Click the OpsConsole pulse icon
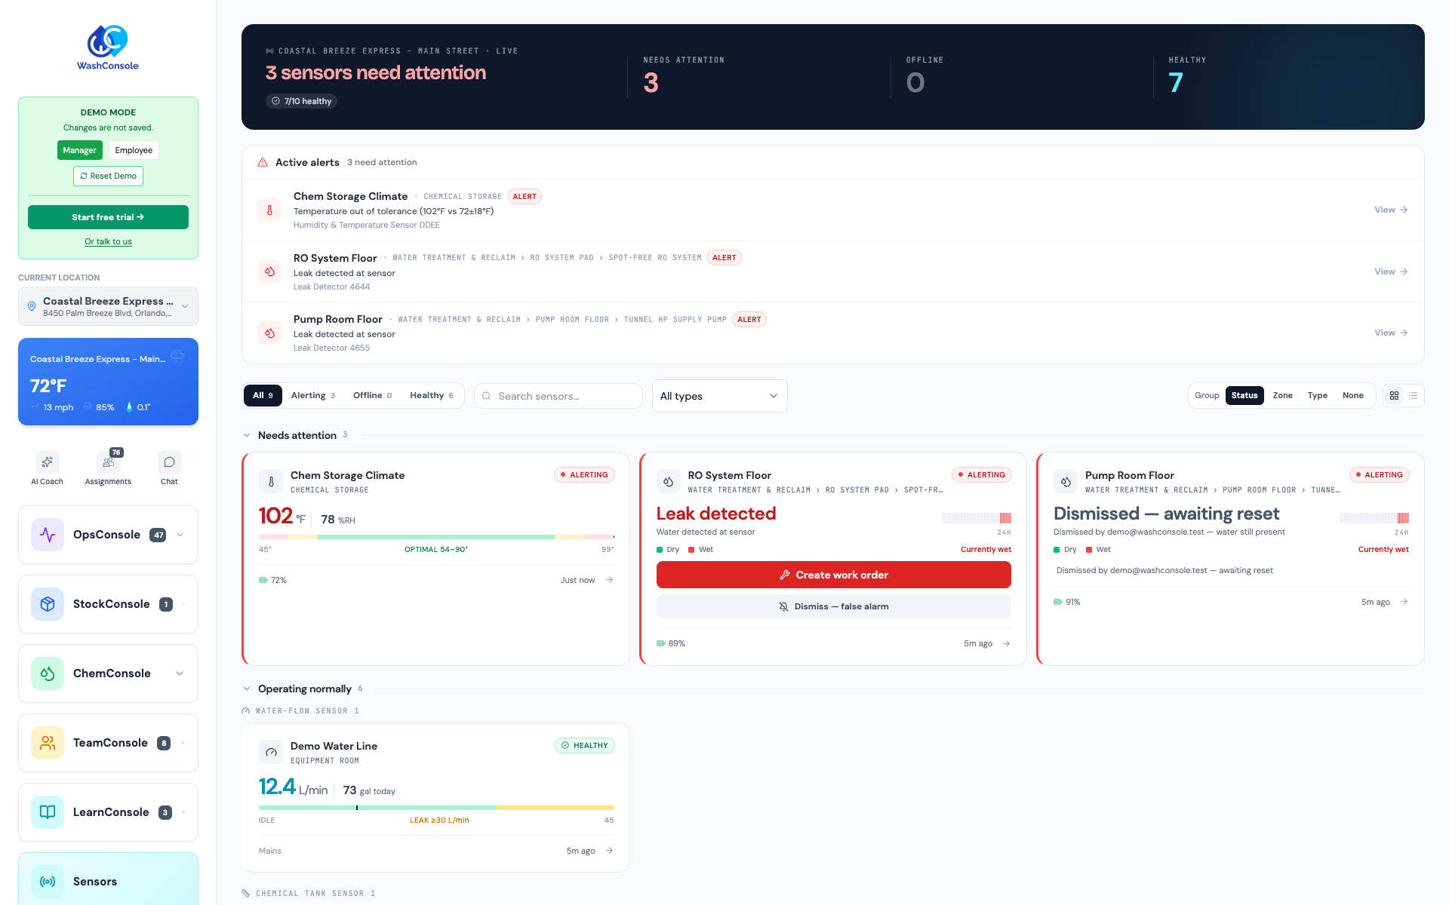Viewport: 1449px width, 905px height. [48, 535]
